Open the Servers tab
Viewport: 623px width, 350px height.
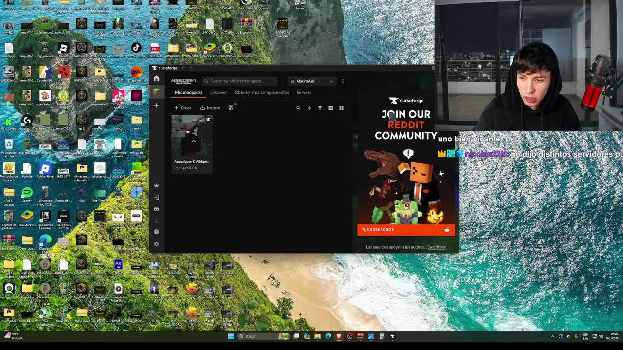pos(304,93)
